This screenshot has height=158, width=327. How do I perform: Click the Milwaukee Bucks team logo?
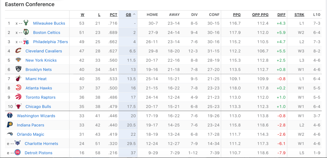(26, 23)
